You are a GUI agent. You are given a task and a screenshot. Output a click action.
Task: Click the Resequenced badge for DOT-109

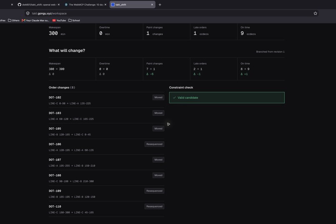point(154,191)
